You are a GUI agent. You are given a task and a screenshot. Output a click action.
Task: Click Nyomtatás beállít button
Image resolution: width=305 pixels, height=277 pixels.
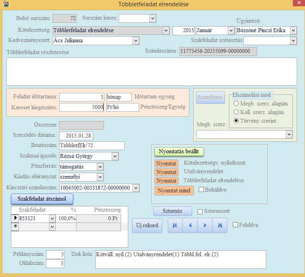pyautogui.click(x=179, y=152)
